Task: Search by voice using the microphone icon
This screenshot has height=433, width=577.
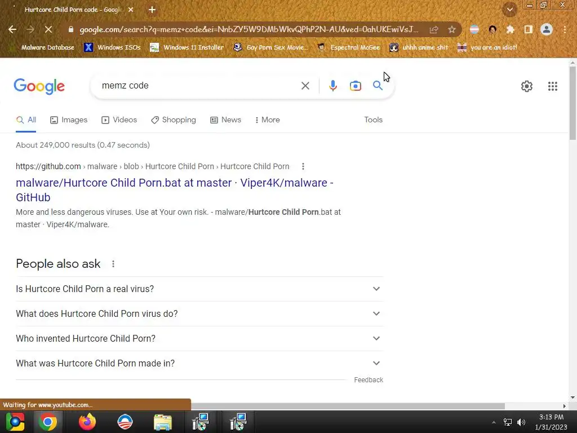Action: click(332, 86)
